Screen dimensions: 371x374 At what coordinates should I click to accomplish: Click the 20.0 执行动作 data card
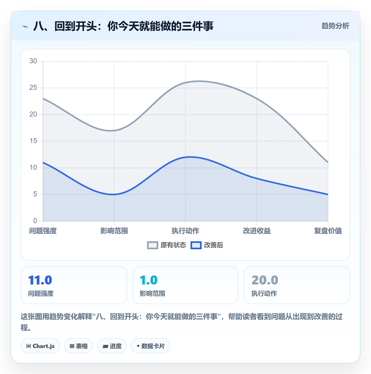click(297, 285)
